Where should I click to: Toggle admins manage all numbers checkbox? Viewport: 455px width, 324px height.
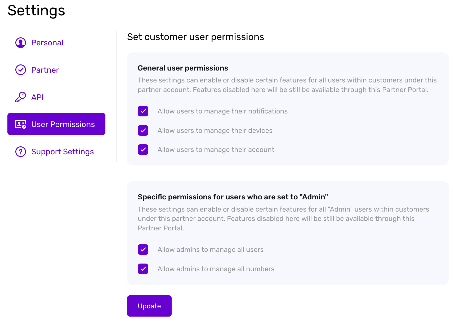pyautogui.click(x=143, y=269)
